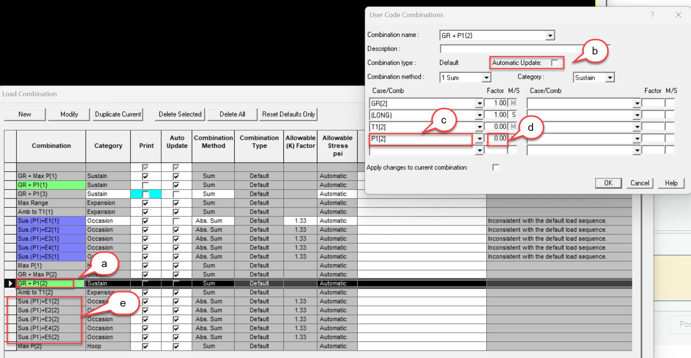The image size is (691, 358).
Task: Select the cyan Print cell of GR + P1{3}
Action: pos(146,194)
